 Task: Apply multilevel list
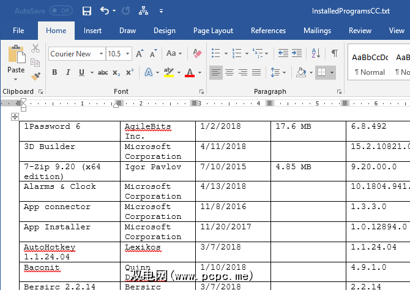click(x=258, y=53)
